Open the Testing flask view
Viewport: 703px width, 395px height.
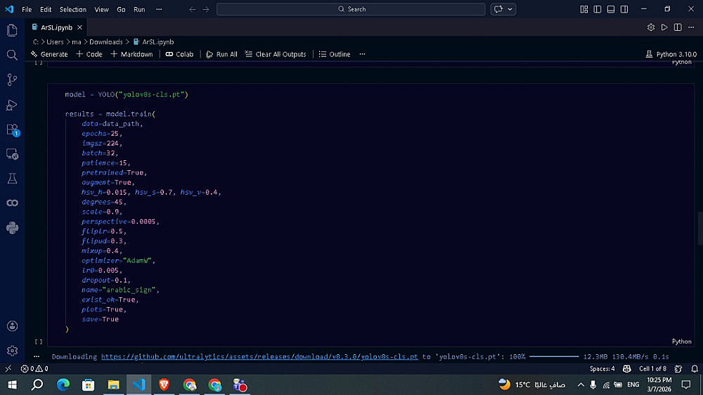tap(12, 179)
